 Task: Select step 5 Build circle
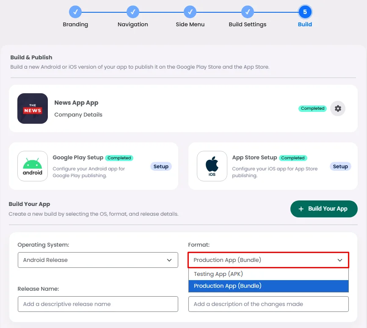click(x=305, y=12)
